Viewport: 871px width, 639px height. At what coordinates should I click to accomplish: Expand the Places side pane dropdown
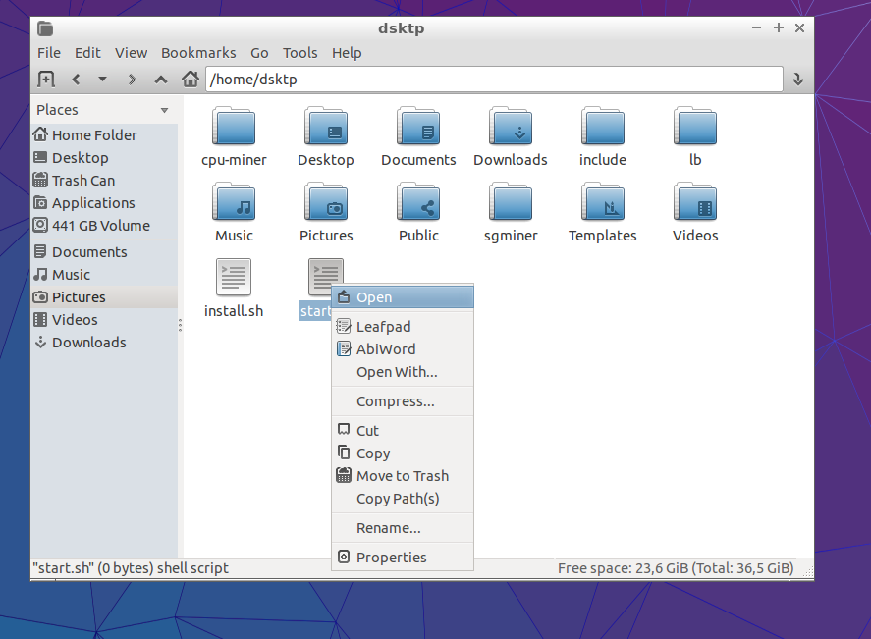pos(164,110)
